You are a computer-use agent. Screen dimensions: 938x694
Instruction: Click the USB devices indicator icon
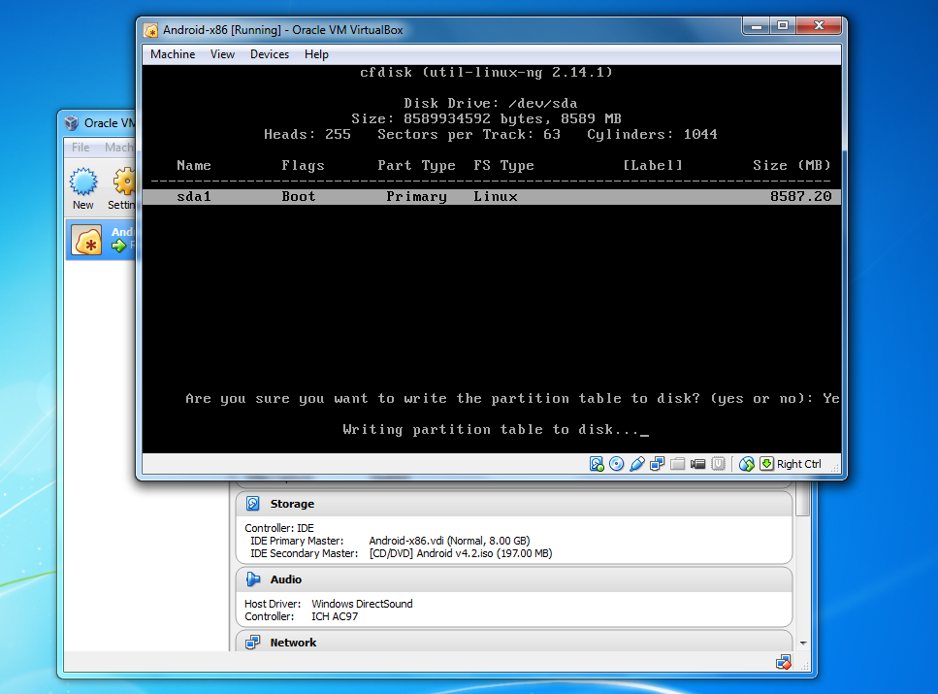[637, 464]
